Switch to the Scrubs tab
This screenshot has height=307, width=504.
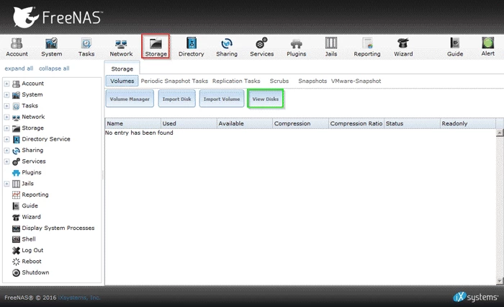pyautogui.click(x=279, y=81)
